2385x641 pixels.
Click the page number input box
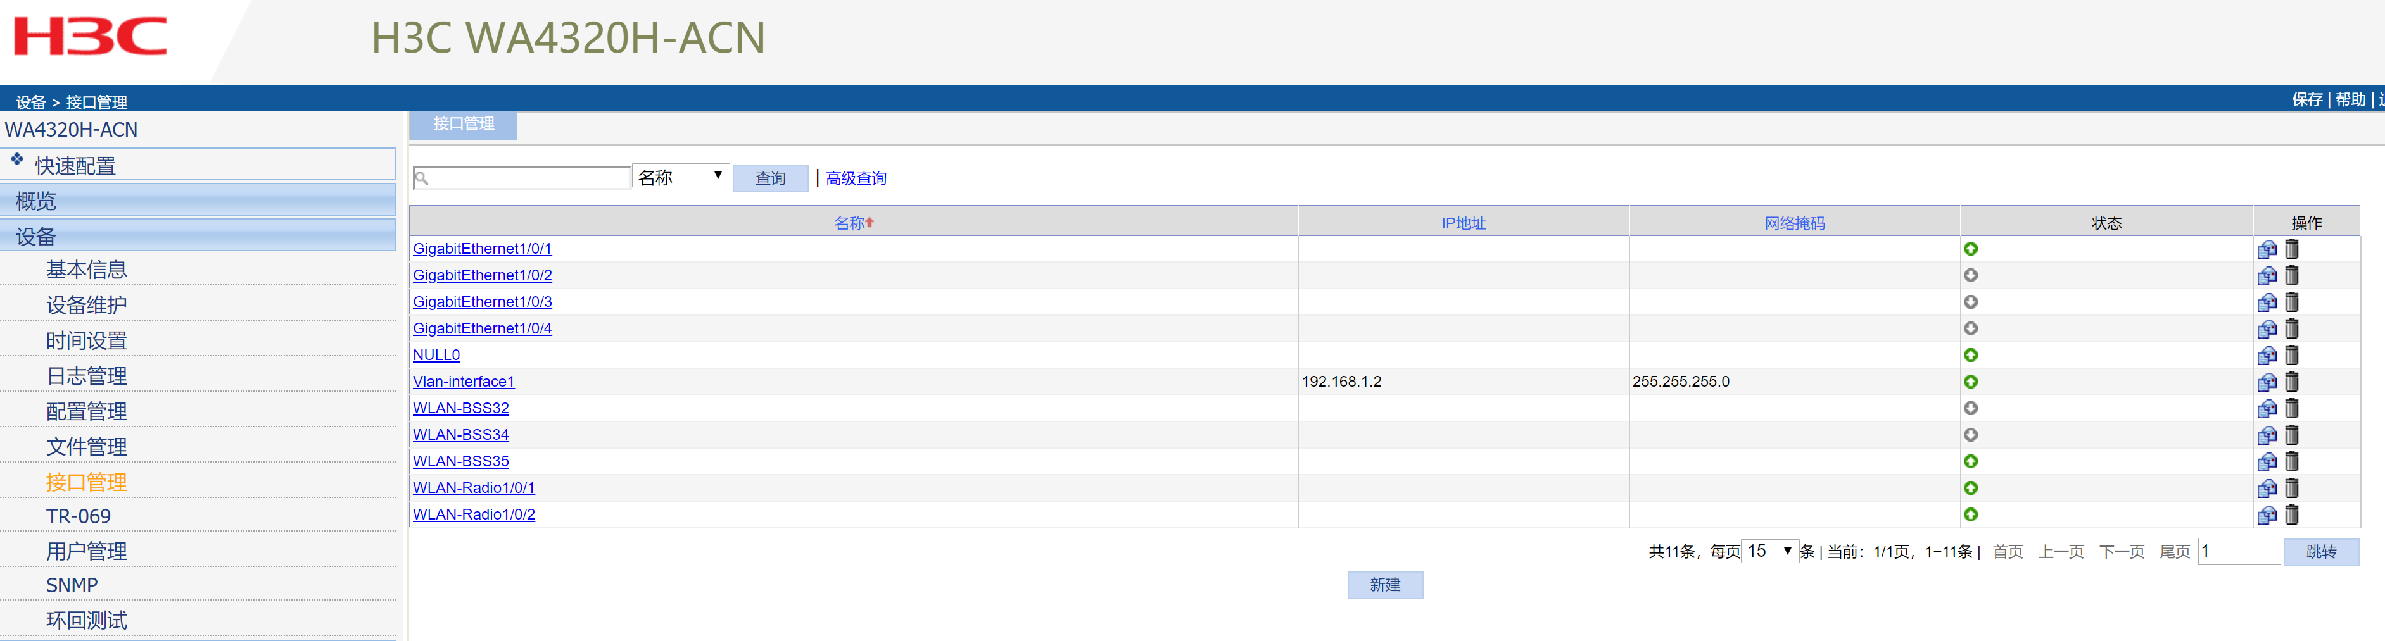(2239, 551)
